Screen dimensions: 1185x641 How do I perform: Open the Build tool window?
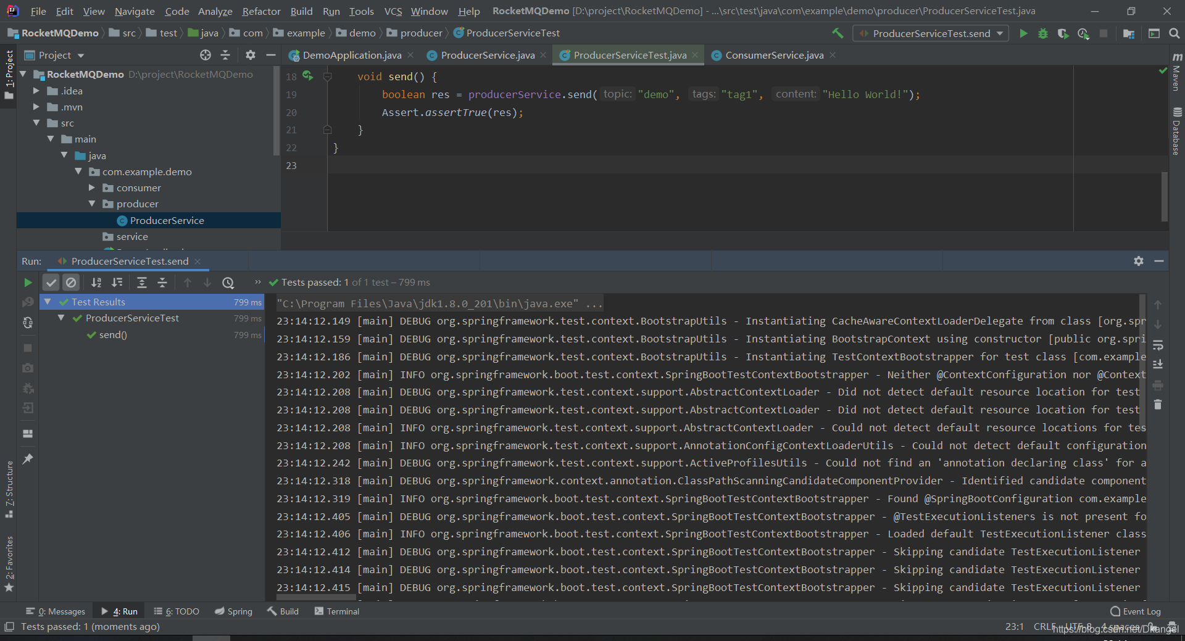point(283,611)
